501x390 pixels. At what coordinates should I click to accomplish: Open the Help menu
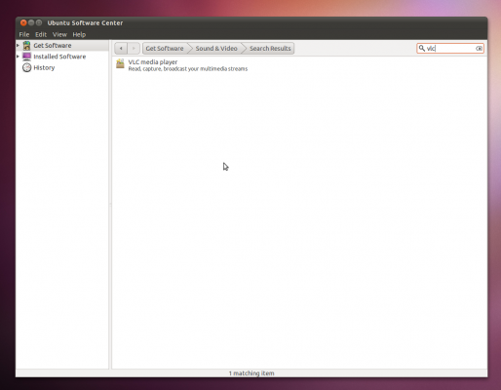[79, 34]
